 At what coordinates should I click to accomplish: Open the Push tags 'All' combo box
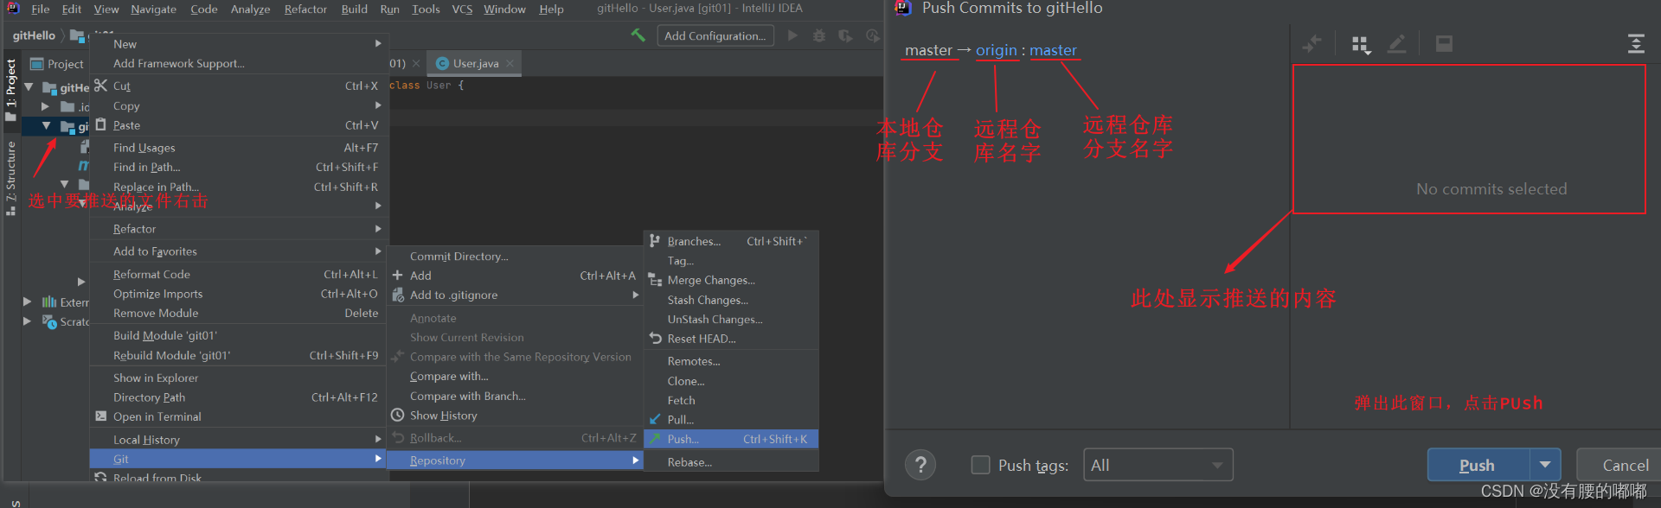point(1158,465)
